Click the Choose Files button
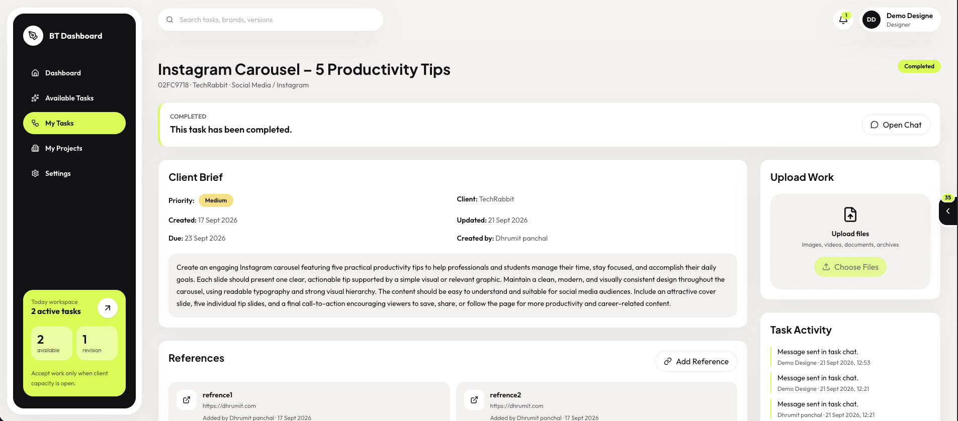 tap(850, 267)
